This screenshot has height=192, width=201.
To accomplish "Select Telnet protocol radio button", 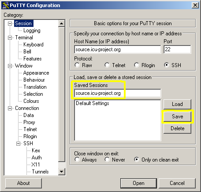I will coord(107,65).
